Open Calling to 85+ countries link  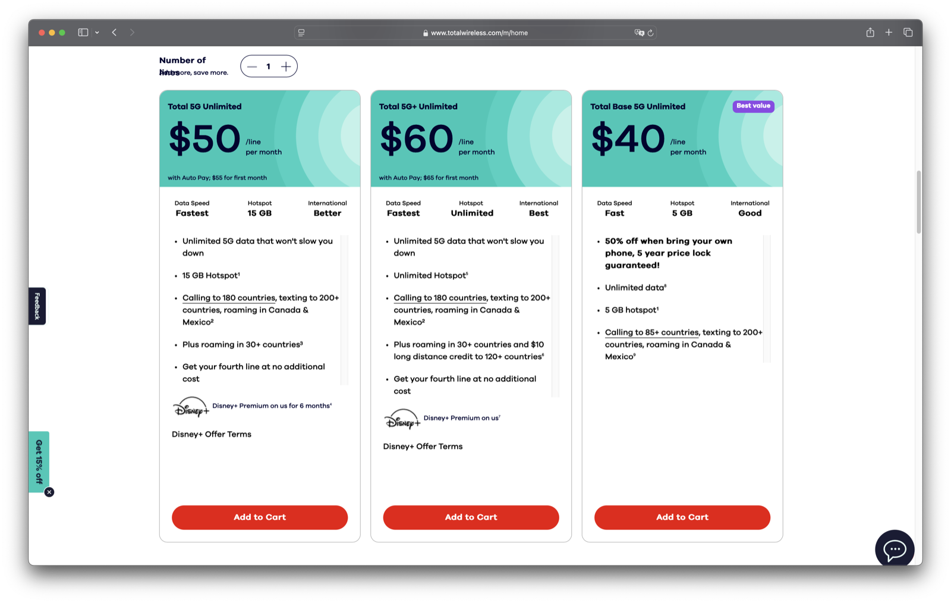(x=652, y=332)
